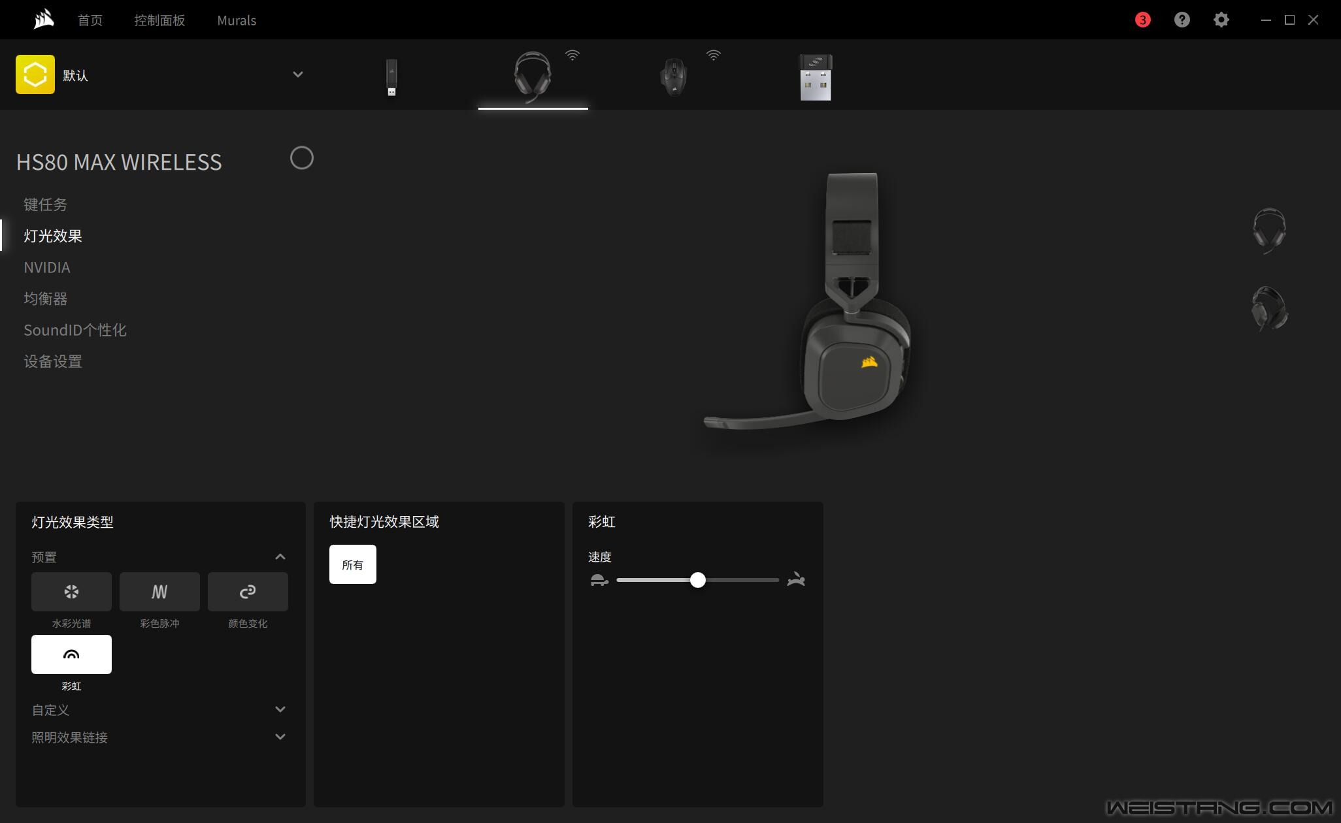The width and height of the screenshot is (1341, 823).
Task: Expand the 照明效果链接 group
Action: [x=280, y=737]
